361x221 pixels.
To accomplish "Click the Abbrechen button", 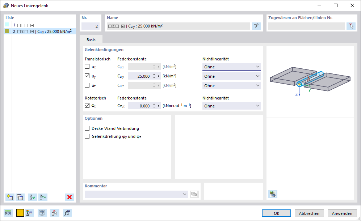I will click(309, 213).
